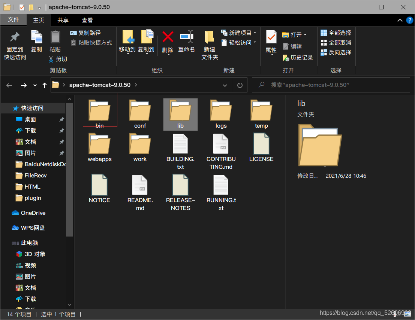This screenshot has height=320, width=415.
Task: Collapse the ribbon with the chevron
Action: [400, 20]
